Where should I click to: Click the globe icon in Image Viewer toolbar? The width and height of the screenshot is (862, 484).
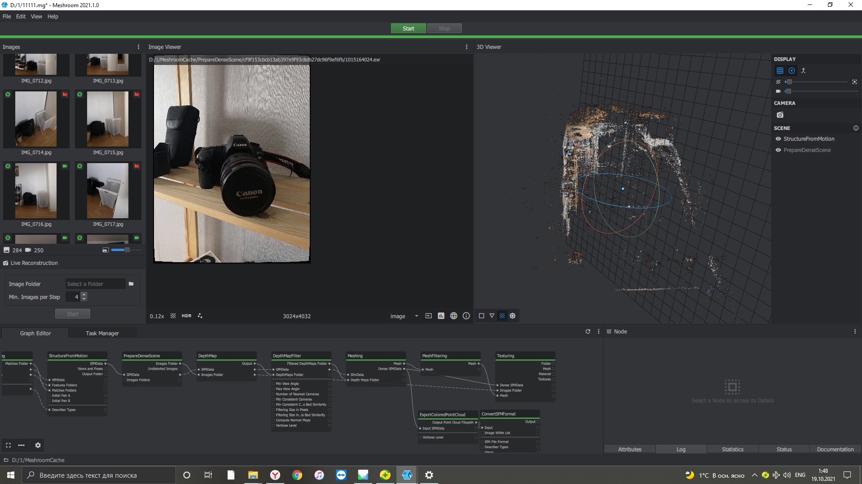tap(453, 316)
